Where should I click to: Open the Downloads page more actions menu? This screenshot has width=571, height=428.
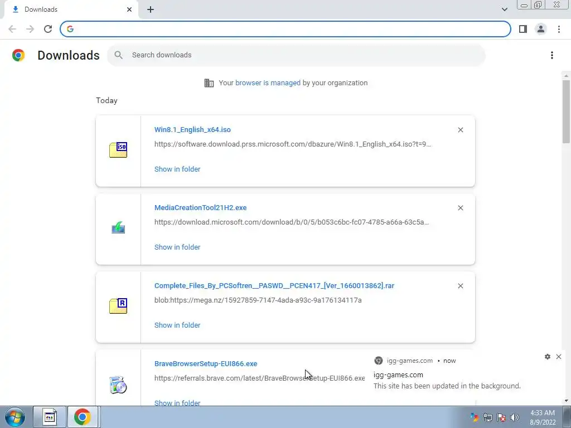point(551,55)
